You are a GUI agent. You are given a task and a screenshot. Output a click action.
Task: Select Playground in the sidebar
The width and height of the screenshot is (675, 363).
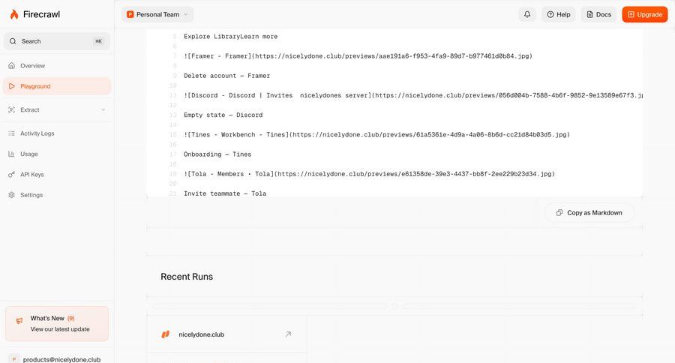[35, 86]
